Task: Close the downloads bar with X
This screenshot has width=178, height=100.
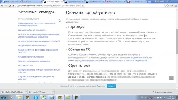Action: point(175,92)
